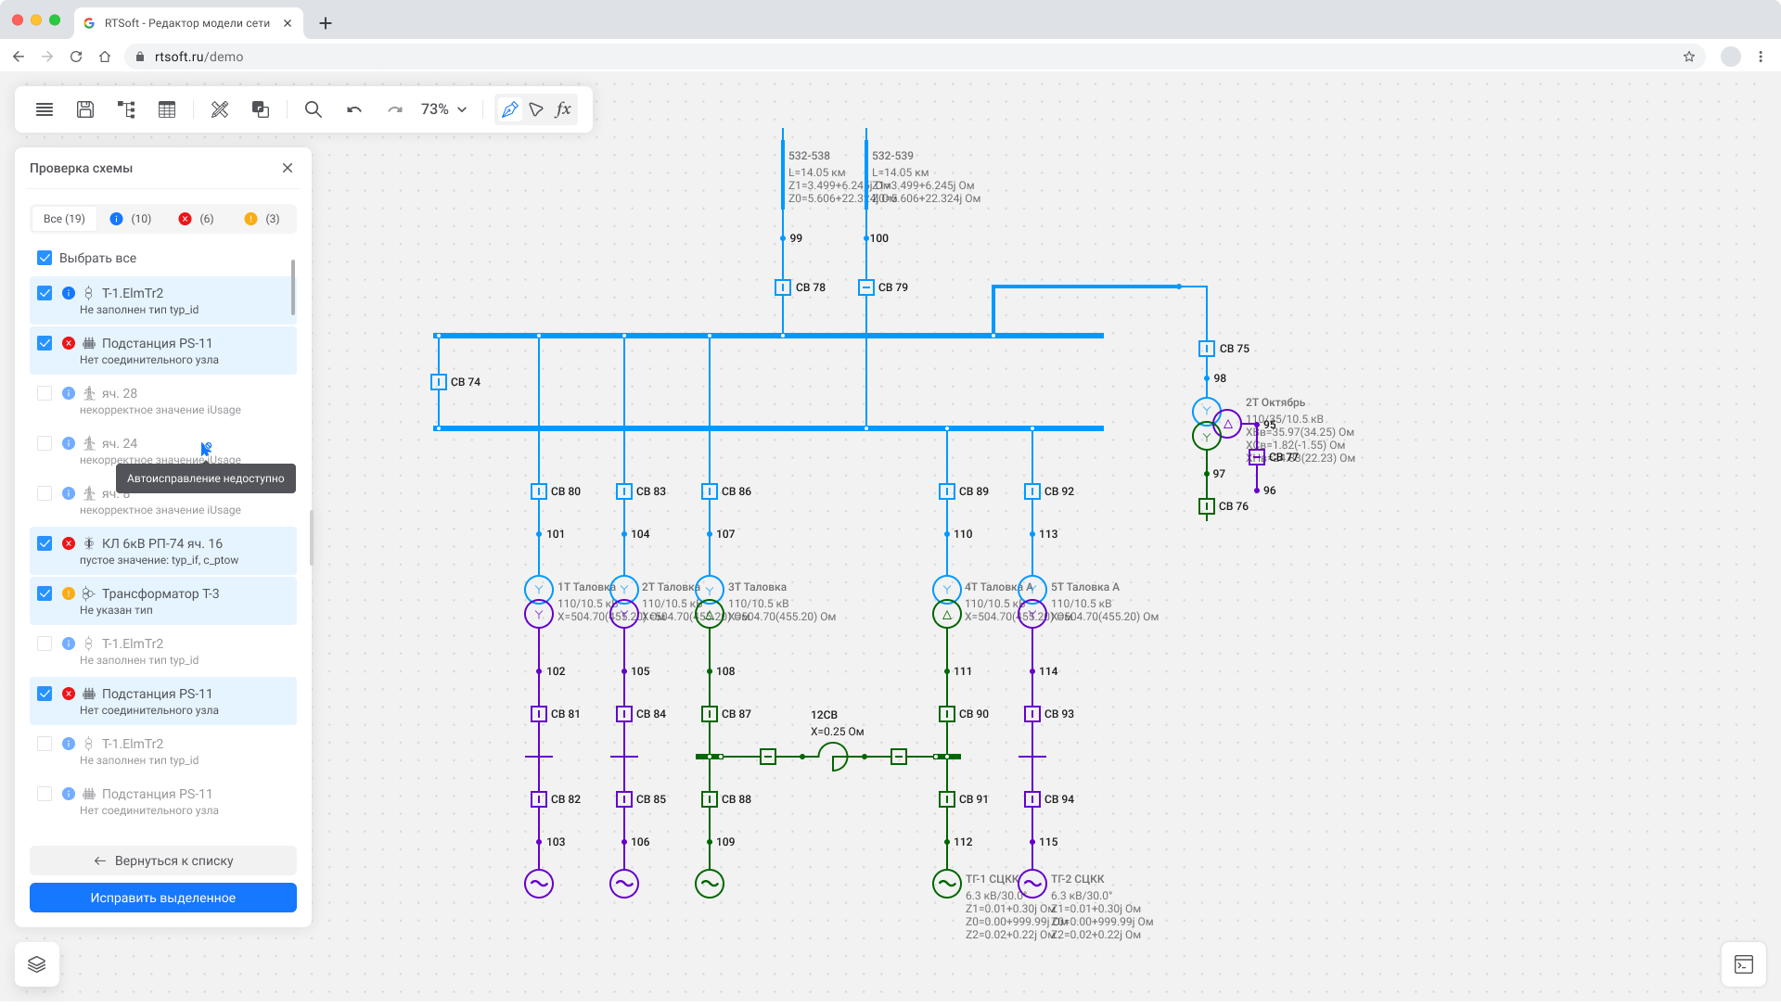Open the hamburger menu in the toolbar
The image size is (1781, 1007).
(x=45, y=109)
